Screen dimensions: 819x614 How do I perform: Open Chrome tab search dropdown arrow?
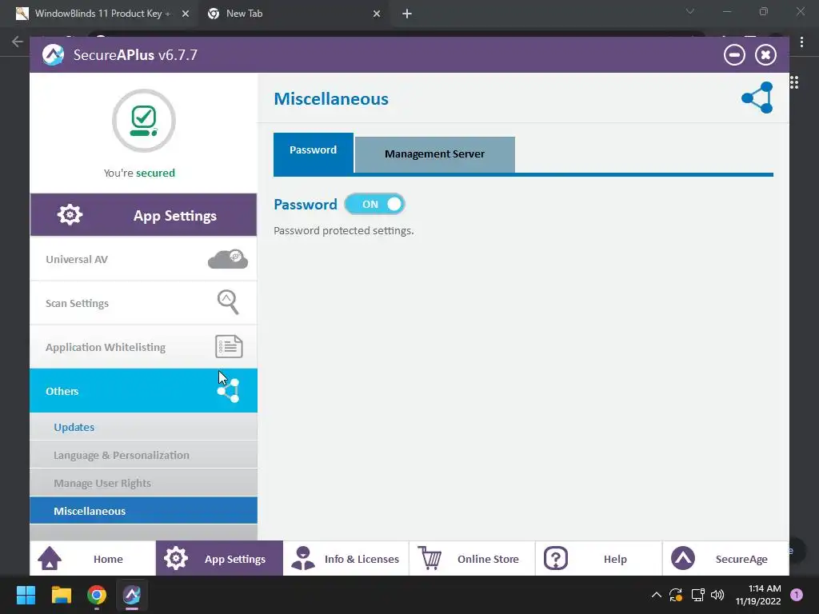[690, 11]
